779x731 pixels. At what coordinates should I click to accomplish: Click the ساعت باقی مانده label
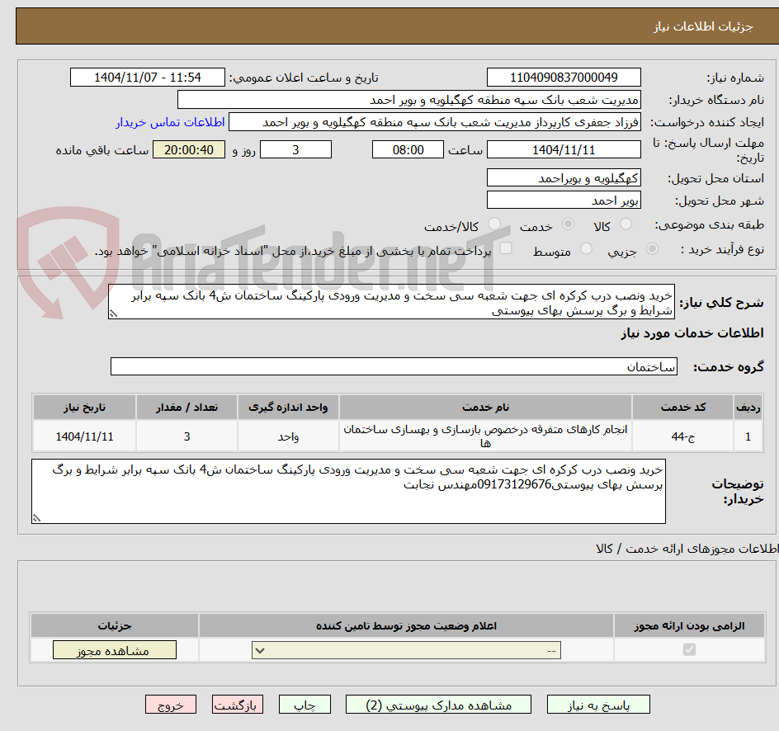pos(102,150)
